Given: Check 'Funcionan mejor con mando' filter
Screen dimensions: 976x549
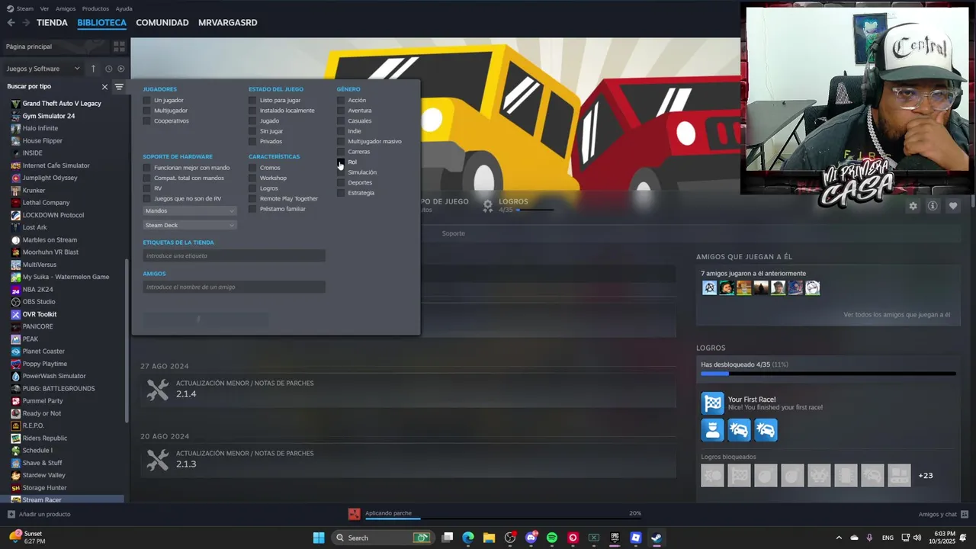Looking at the screenshot, I should tap(147, 168).
